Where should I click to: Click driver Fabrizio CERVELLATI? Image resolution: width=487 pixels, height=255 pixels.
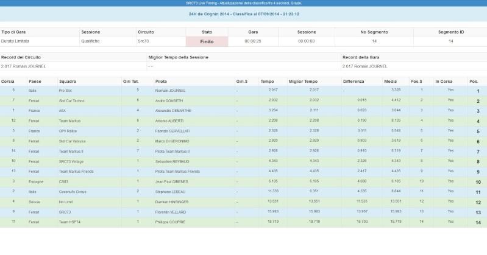pyautogui.click(x=172, y=131)
